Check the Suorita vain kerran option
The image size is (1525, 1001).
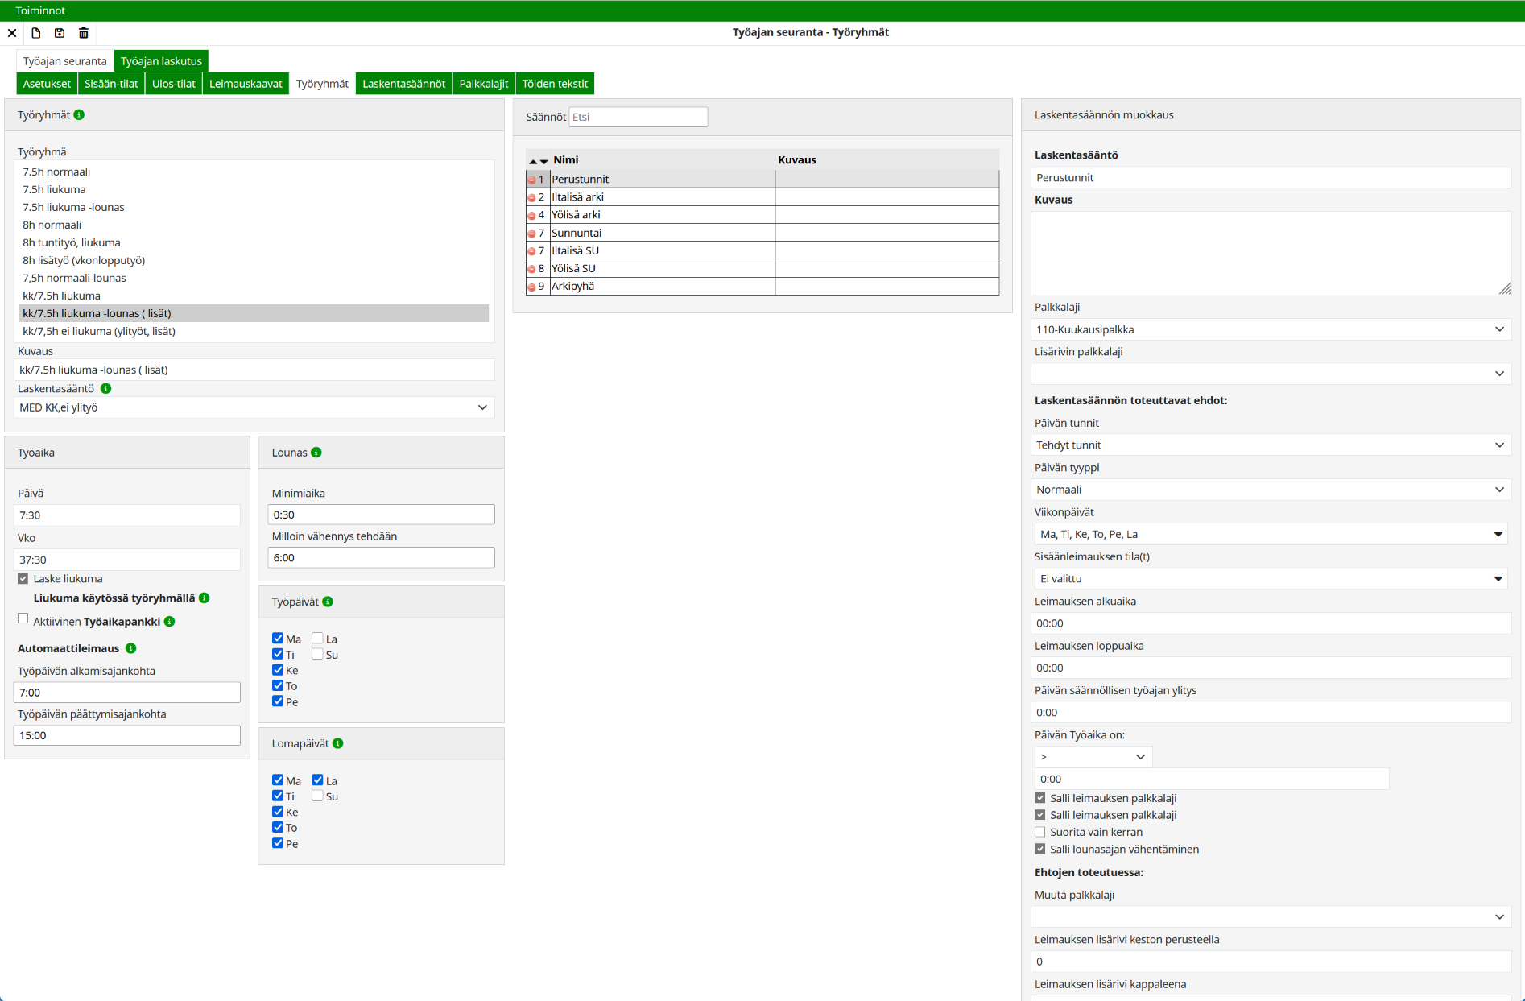[1040, 832]
